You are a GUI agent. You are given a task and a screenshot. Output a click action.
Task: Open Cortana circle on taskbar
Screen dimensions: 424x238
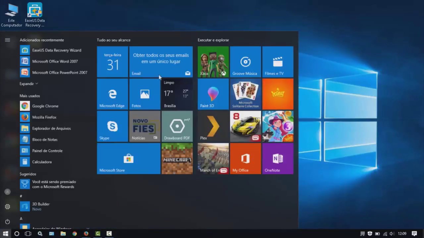pyautogui.click(x=17, y=233)
